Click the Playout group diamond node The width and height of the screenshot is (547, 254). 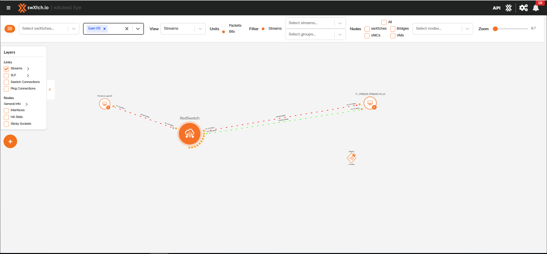[x=351, y=158]
